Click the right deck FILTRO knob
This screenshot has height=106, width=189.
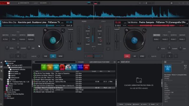click(x=158, y=48)
